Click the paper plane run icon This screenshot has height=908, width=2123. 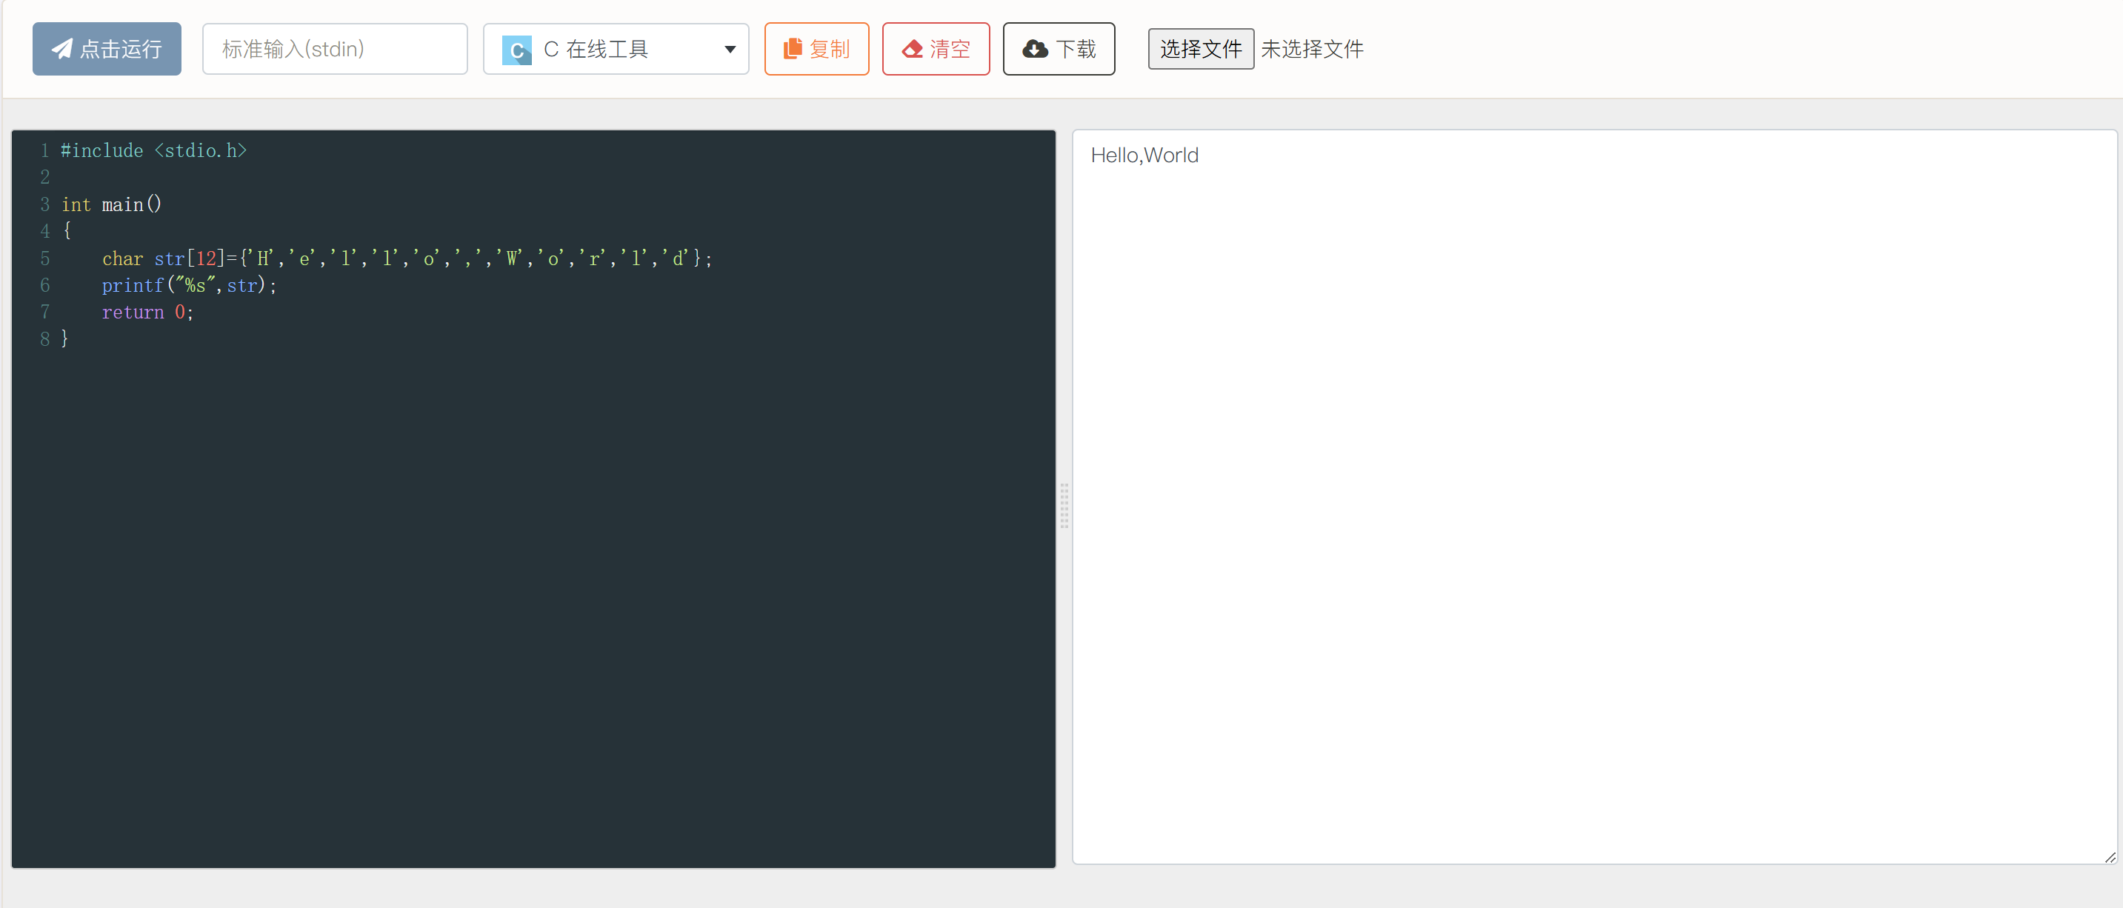(61, 49)
